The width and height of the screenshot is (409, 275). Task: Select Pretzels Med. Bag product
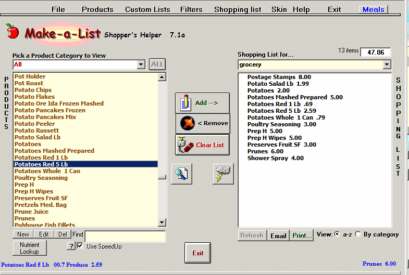tap(85, 205)
